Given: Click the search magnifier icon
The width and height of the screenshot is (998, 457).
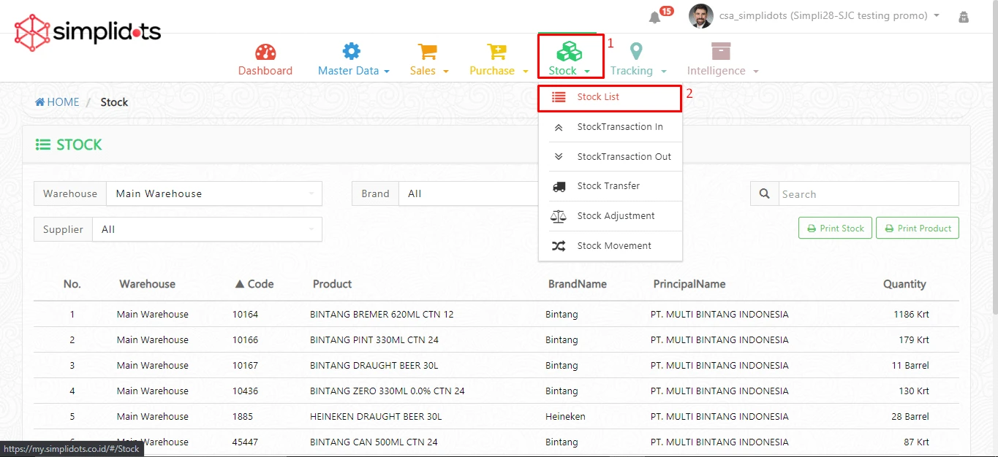Looking at the screenshot, I should (x=763, y=193).
